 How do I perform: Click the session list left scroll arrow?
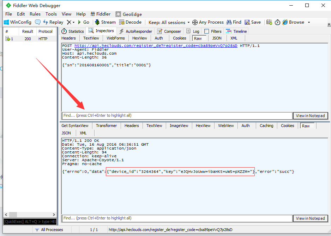point(6,214)
